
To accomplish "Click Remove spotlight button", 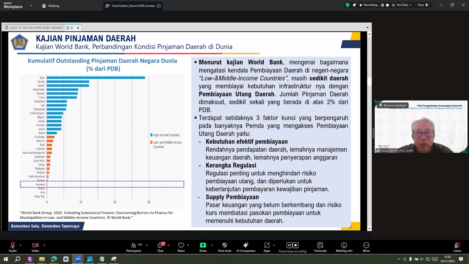I will [x=393, y=105].
